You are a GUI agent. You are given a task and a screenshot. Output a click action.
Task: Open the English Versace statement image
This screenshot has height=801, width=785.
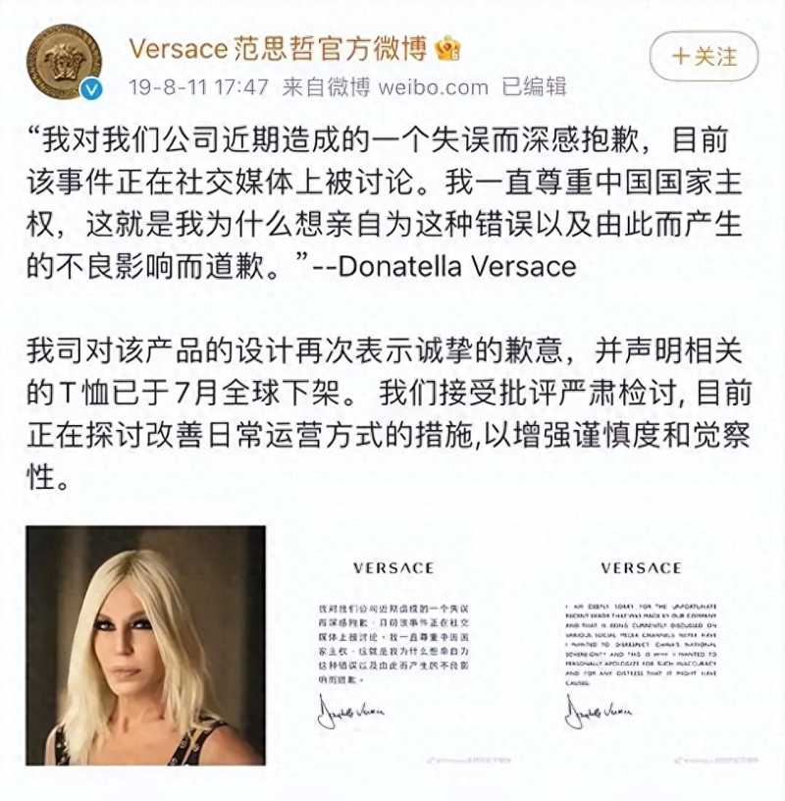point(641,645)
